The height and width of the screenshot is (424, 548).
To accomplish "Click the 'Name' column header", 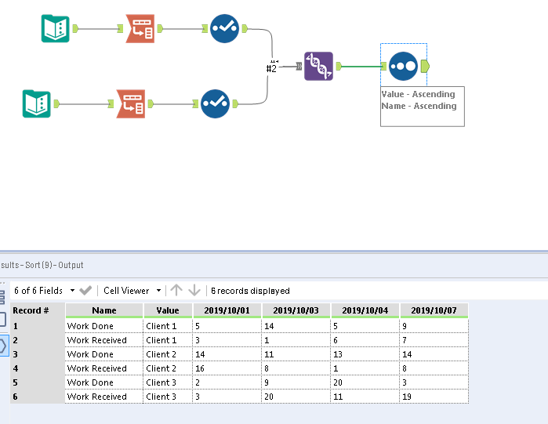I will tap(104, 310).
